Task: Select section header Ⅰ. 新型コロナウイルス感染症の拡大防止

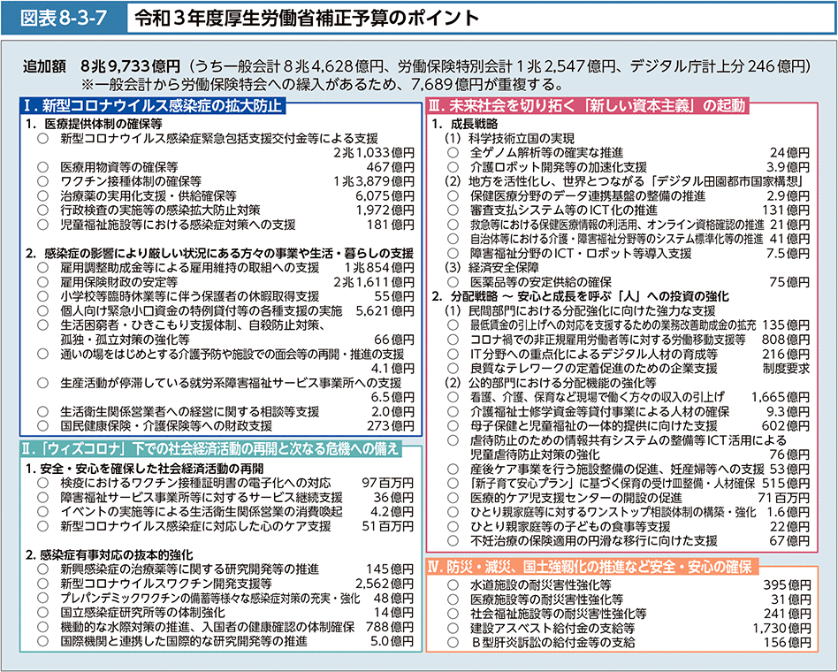Action: point(154,106)
